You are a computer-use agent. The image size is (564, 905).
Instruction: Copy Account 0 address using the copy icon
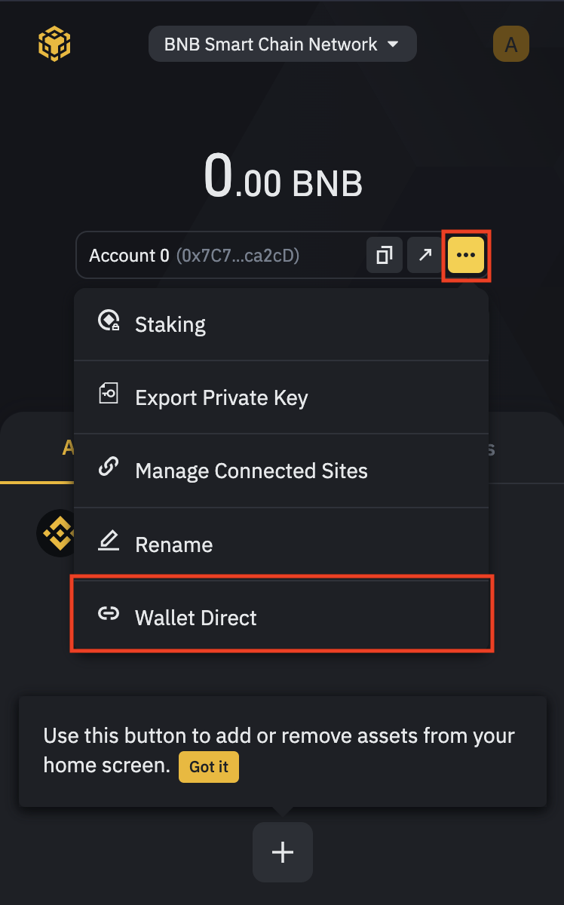[x=385, y=255]
